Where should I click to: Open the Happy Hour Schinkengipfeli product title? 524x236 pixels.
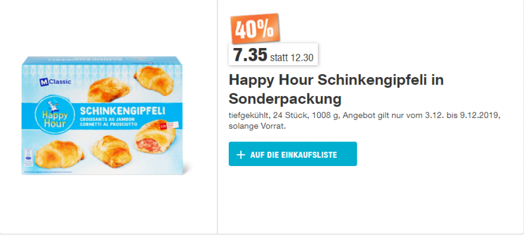336,88
